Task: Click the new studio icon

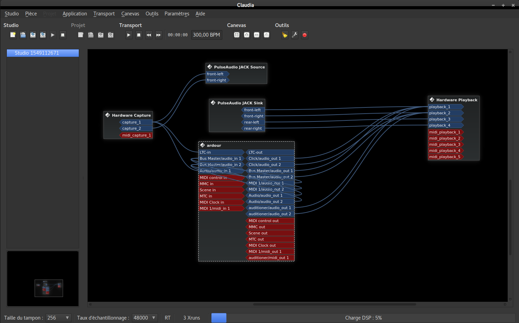Action: pos(13,35)
